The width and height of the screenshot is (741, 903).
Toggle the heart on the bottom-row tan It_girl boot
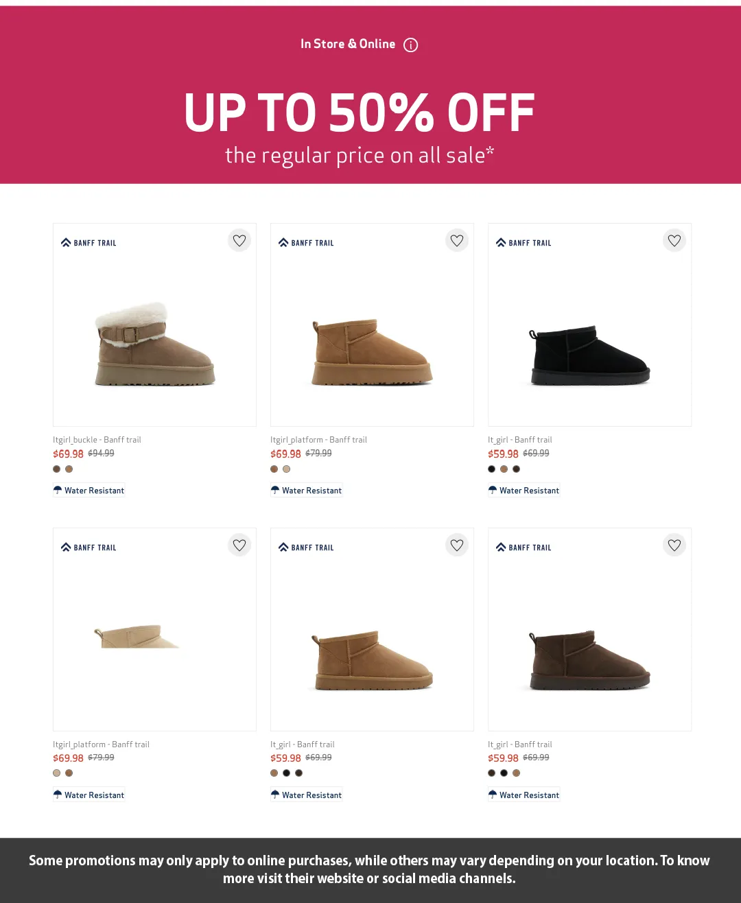457,546
